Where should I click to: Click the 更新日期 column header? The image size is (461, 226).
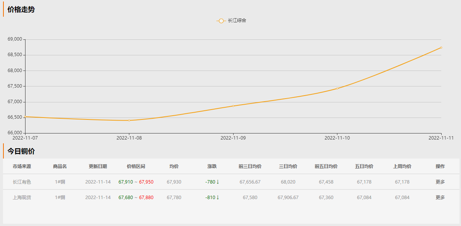(x=98, y=166)
